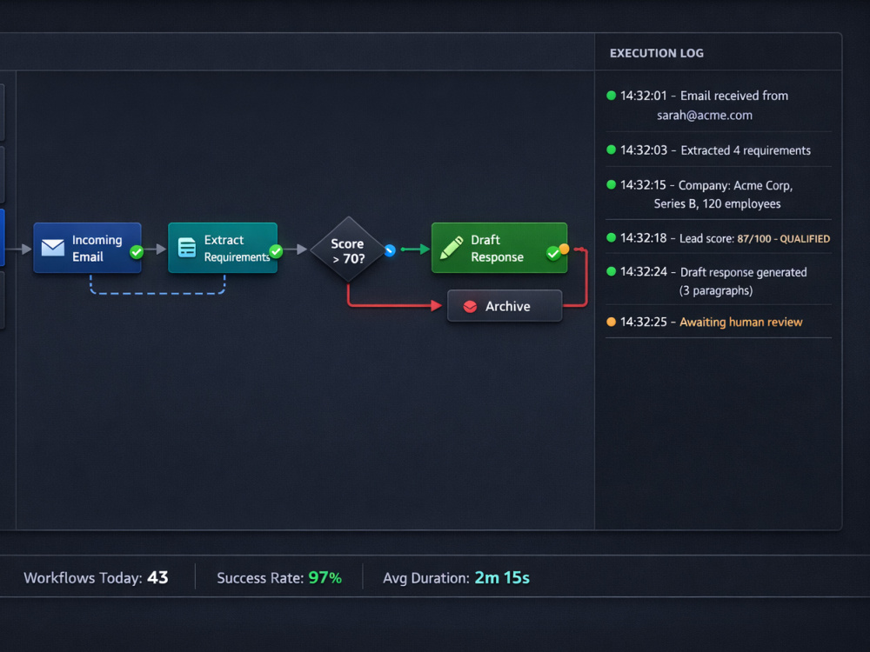The image size is (870, 652).
Task: Click the EXECUTION LOG panel header
Action: point(656,53)
